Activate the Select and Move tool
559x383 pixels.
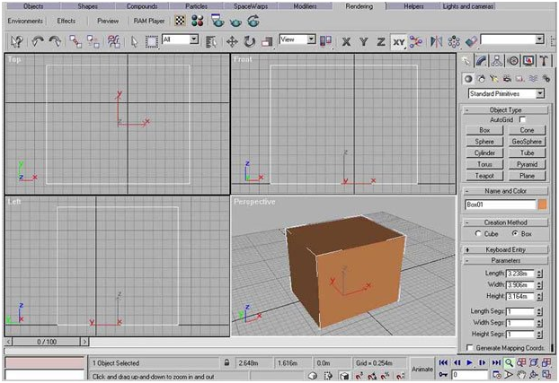point(232,41)
